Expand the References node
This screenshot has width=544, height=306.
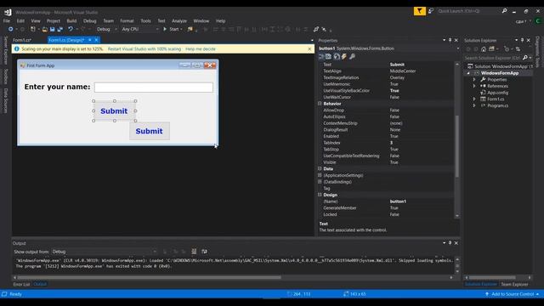coord(474,86)
